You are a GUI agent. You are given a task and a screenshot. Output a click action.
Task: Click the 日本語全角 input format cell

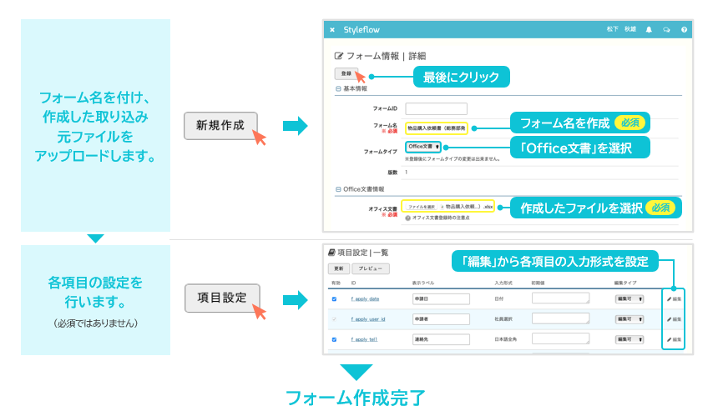(x=506, y=339)
